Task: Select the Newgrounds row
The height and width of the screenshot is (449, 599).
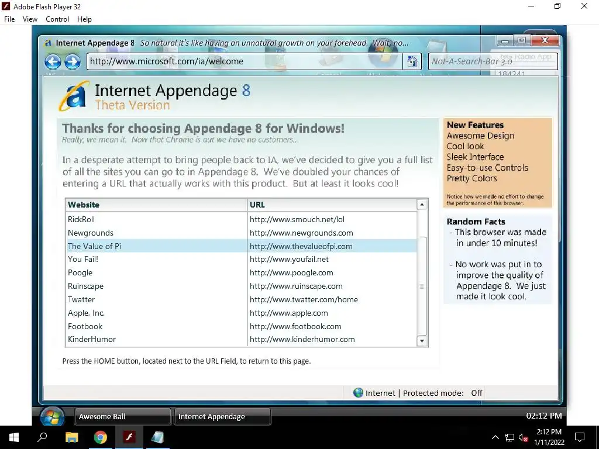Action: [241, 233]
